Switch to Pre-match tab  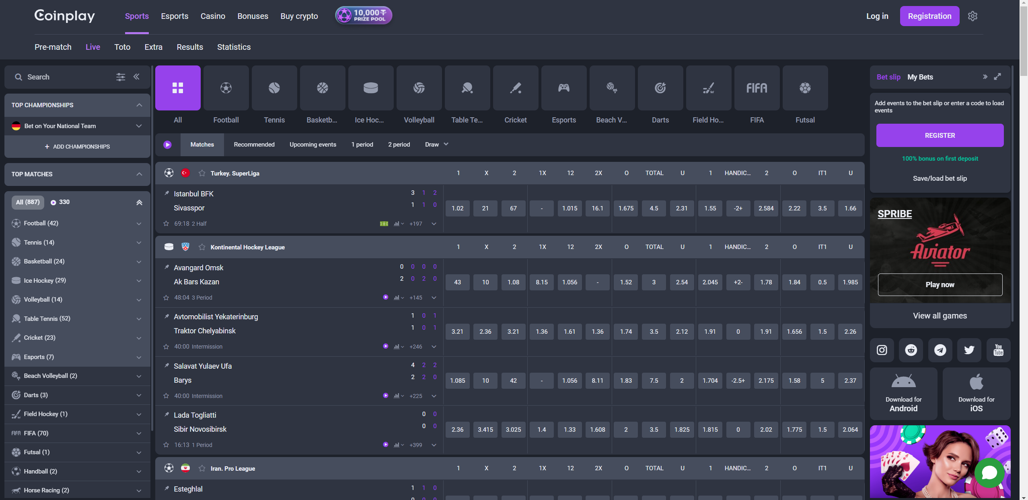coord(53,47)
